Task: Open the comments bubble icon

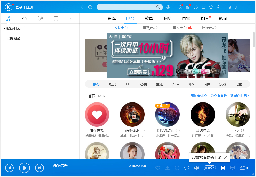Action: click(x=233, y=168)
